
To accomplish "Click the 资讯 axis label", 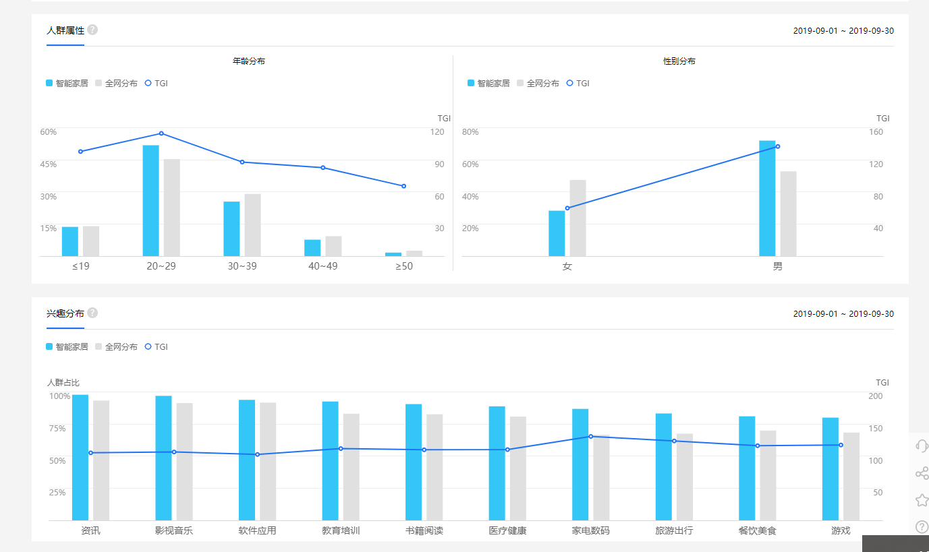I will [90, 531].
